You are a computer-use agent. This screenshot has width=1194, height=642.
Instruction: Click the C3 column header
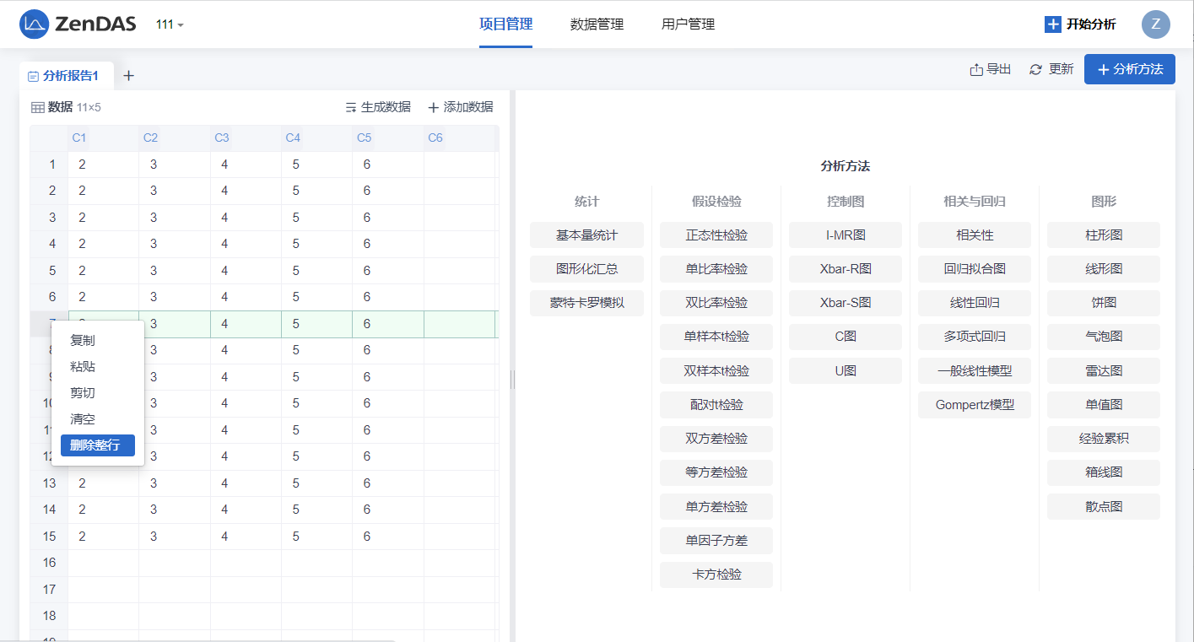click(222, 138)
